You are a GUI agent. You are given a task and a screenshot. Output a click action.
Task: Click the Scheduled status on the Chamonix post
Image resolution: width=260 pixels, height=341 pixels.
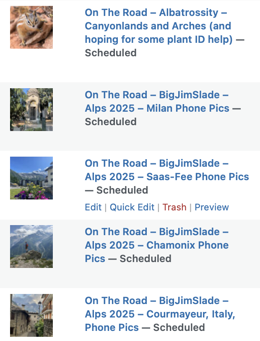(146, 259)
